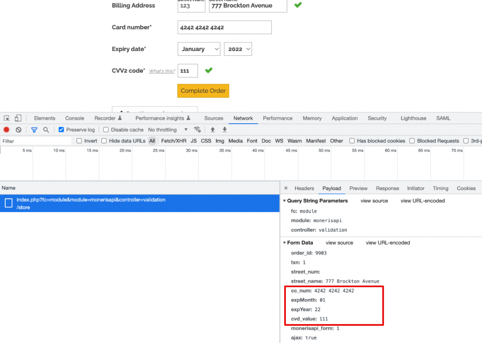Click the import HAR upload arrow
482x343 pixels.
(x=213, y=130)
